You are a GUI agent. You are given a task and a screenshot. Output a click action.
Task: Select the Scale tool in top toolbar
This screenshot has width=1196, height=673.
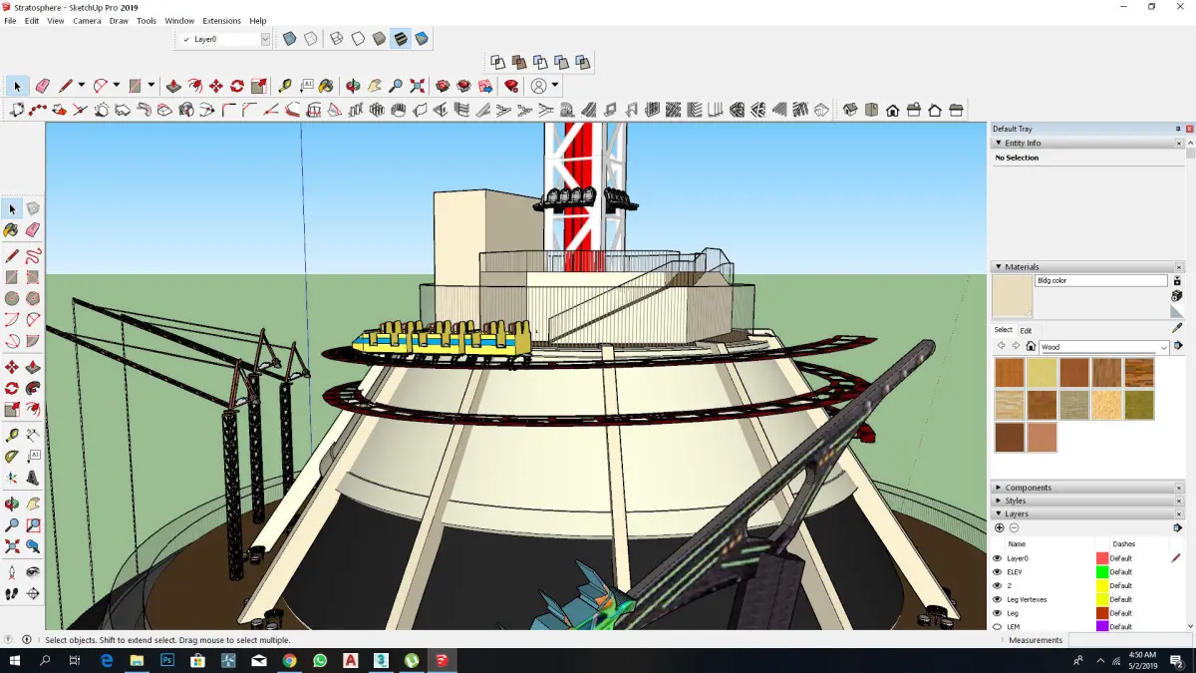pyautogui.click(x=259, y=86)
